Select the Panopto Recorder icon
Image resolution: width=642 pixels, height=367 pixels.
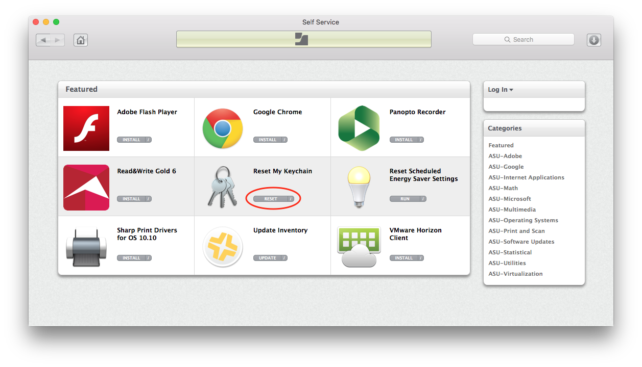[x=359, y=128]
